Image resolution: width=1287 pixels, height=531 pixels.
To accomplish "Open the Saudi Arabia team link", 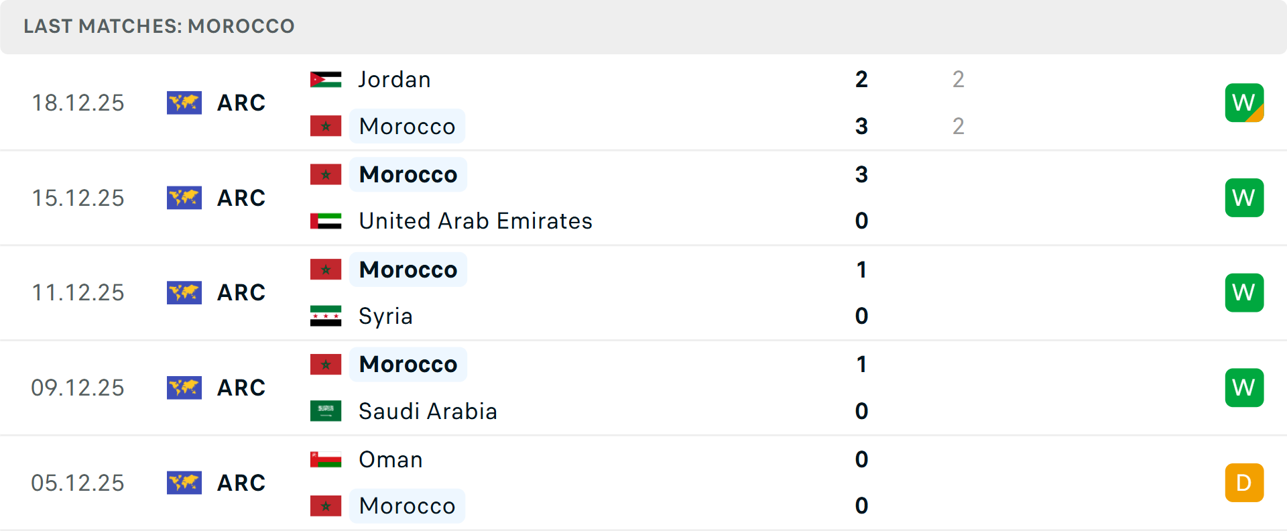I will click(428, 411).
